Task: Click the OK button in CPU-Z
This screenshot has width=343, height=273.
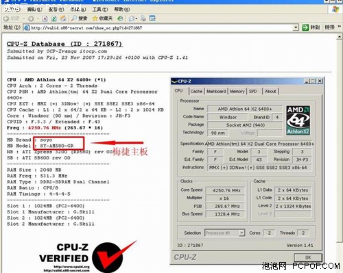Action: coord(308,257)
